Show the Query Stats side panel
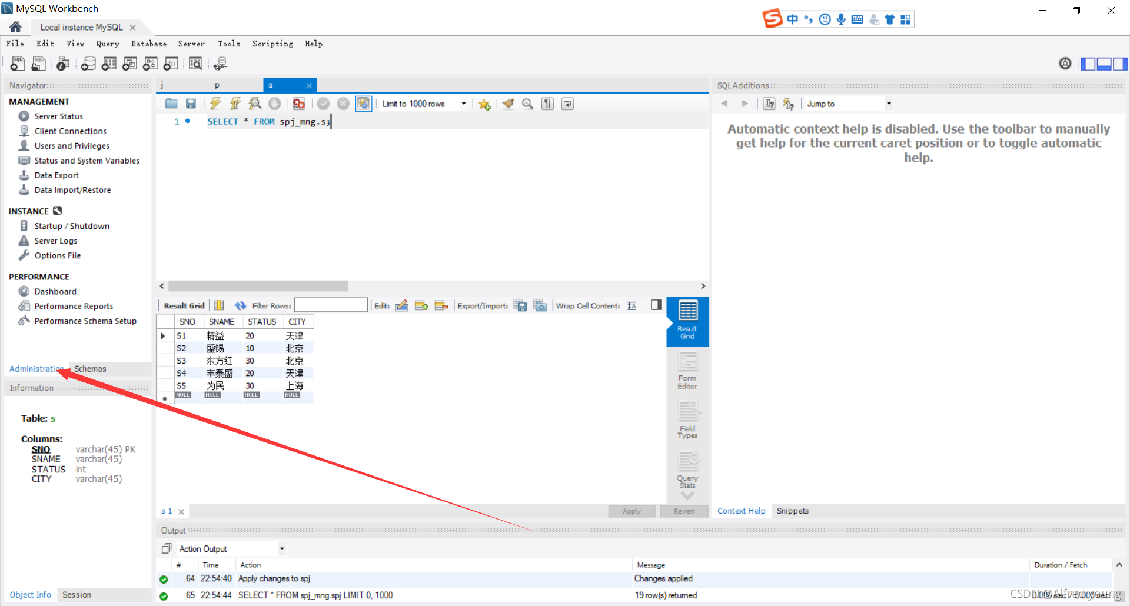Screen dimensions: 1130x606 tap(687, 470)
